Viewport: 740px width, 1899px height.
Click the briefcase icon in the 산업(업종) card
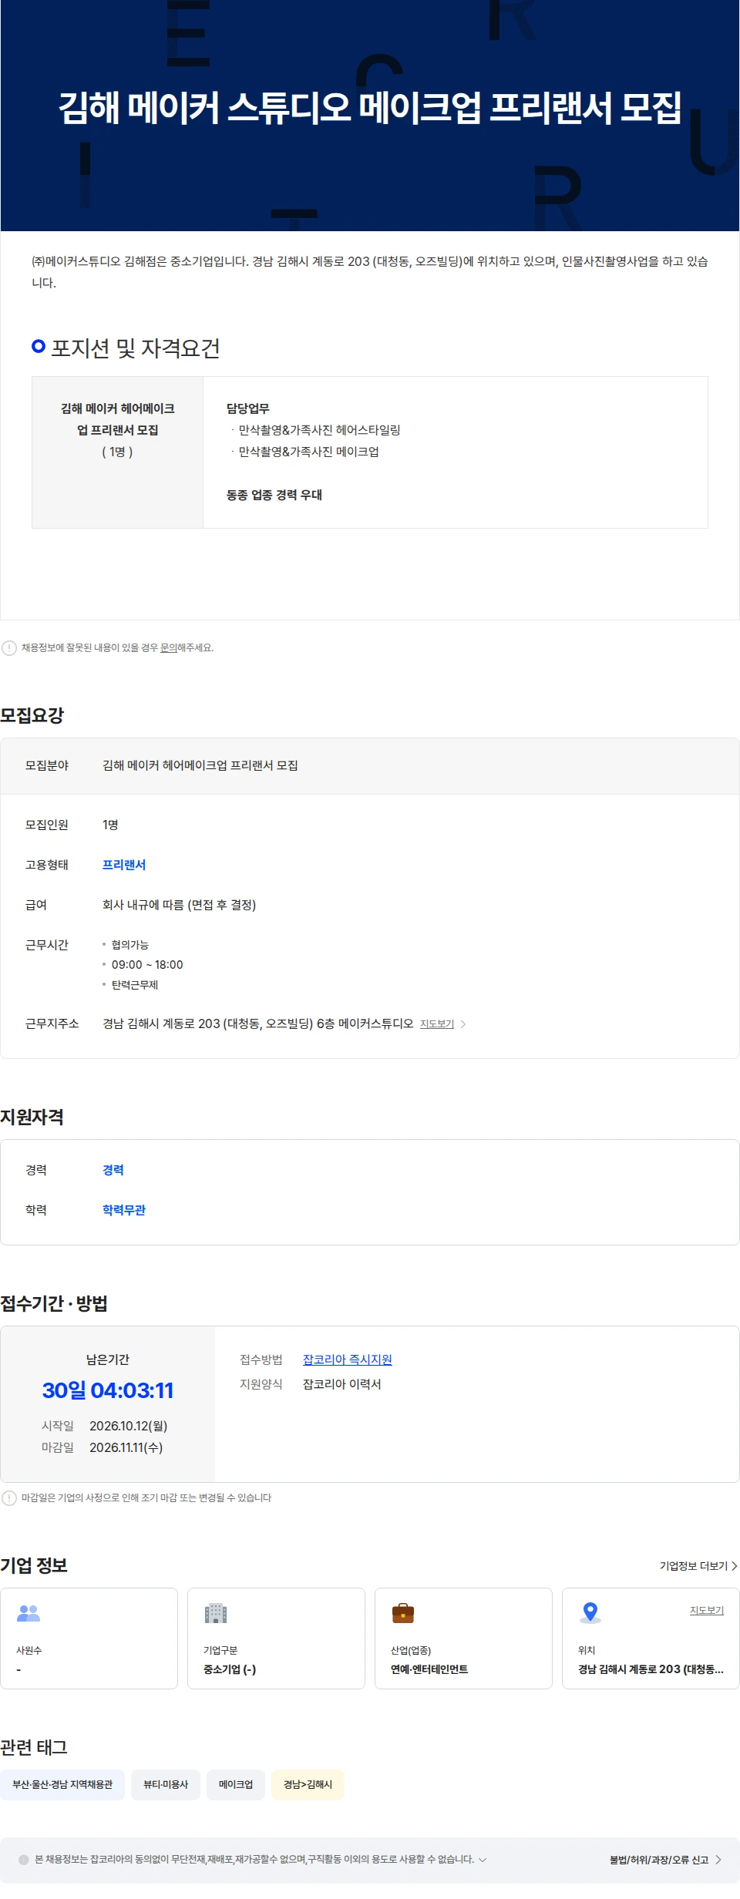pyautogui.click(x=403, y=1612)
